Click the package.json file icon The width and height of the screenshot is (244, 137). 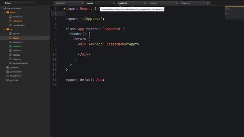pos(8,72)
